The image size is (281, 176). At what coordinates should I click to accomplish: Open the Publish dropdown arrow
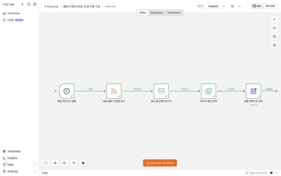(x=224, y=6)
